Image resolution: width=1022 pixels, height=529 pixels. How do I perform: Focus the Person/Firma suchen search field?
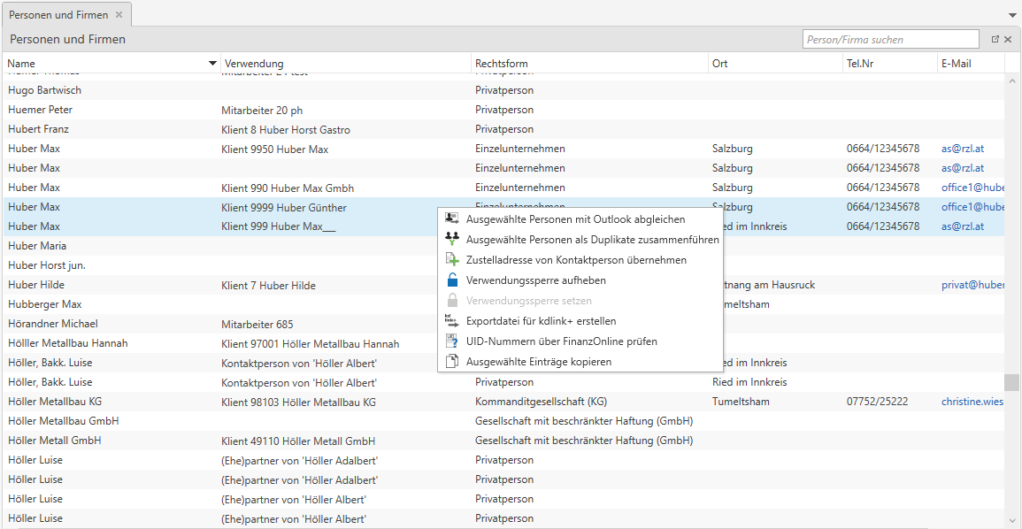pos(890,40)
